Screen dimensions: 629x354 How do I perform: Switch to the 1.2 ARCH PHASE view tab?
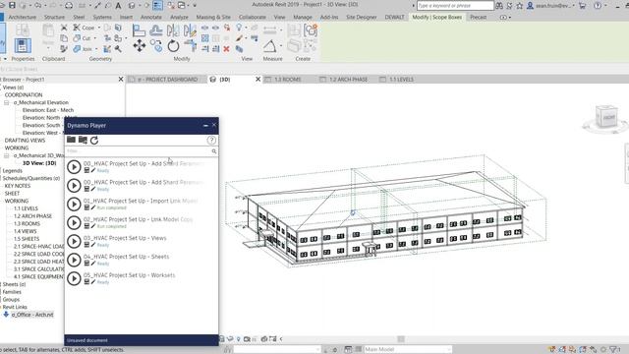tap(348, 80)
